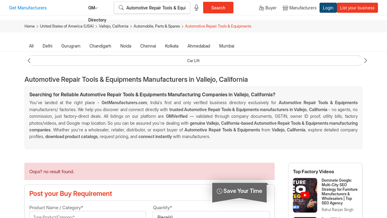Open Automotive Repair Tools & Equipments breadcrumb
387x218 pixels.
pyautogui.click(x=218, y=26)
